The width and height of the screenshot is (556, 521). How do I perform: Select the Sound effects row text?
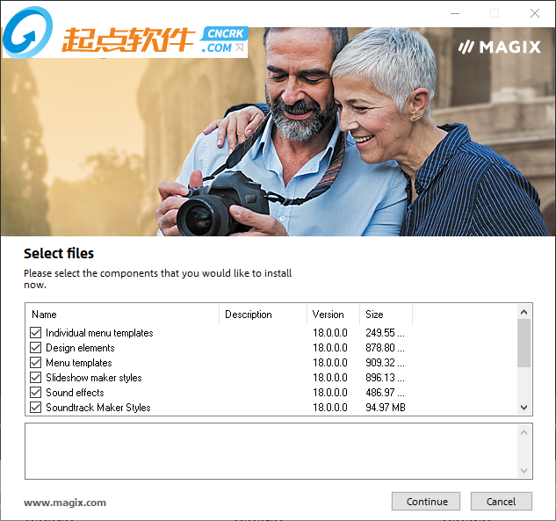(75, 393)
